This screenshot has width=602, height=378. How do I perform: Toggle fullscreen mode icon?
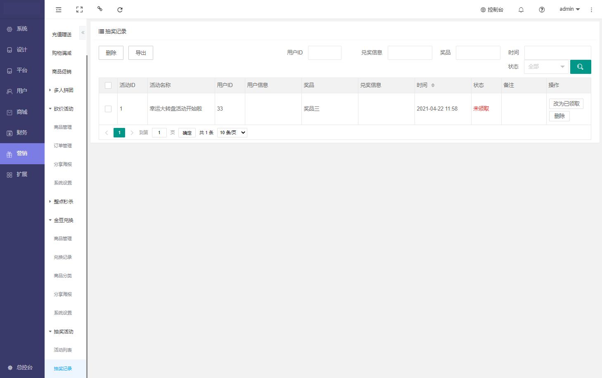point(79,9)
